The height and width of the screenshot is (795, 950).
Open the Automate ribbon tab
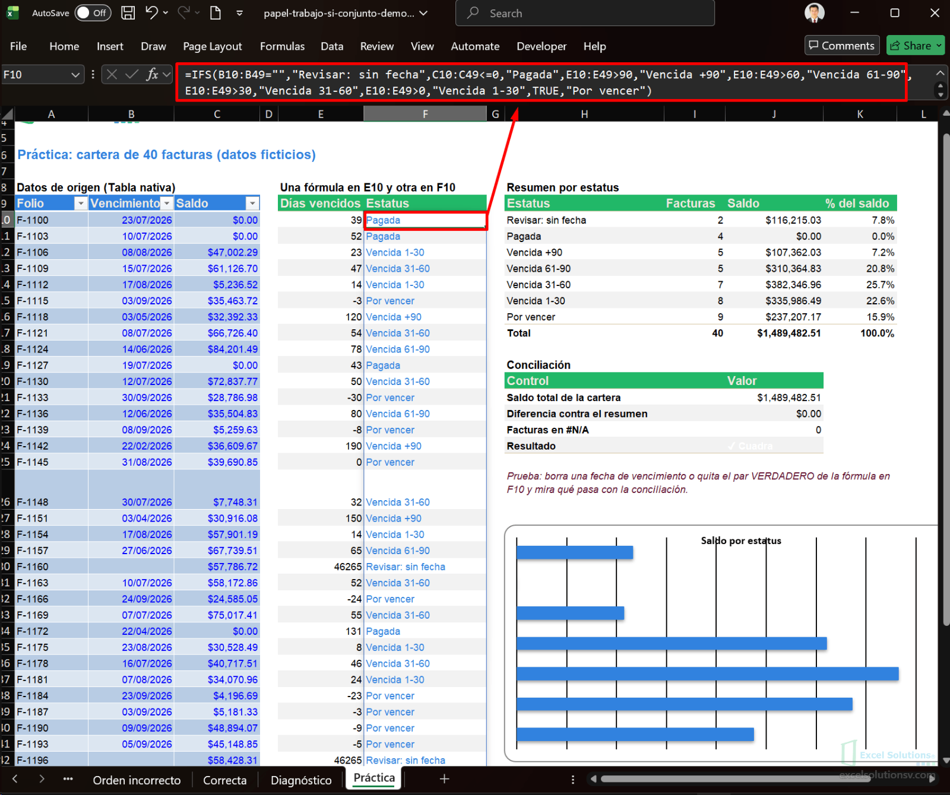[x=475, y=46]
